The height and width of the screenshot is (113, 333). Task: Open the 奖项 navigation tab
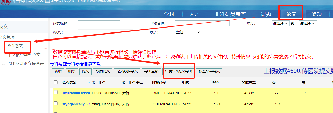click(x=317, y=14)
